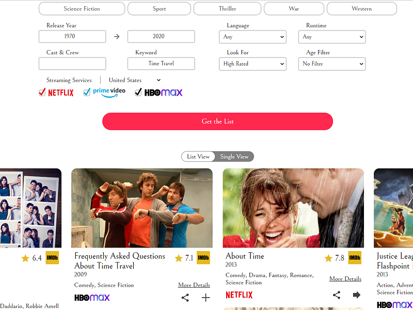Screen dimensions: 413x310
Task: Click the arrow between release year fields
Action: [x=117, y=36]
